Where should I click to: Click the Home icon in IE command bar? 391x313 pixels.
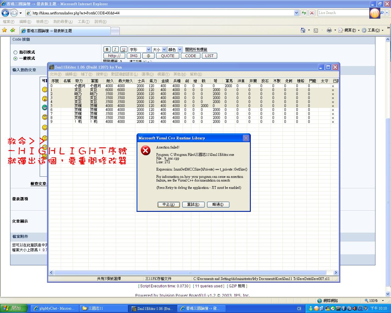coord(303,30)
